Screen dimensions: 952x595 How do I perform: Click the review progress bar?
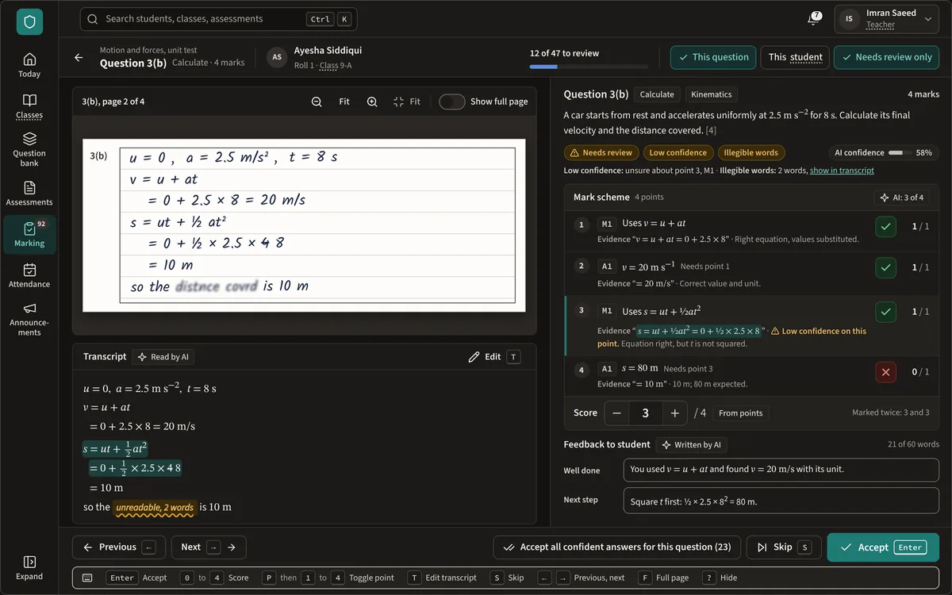[589, 67]
